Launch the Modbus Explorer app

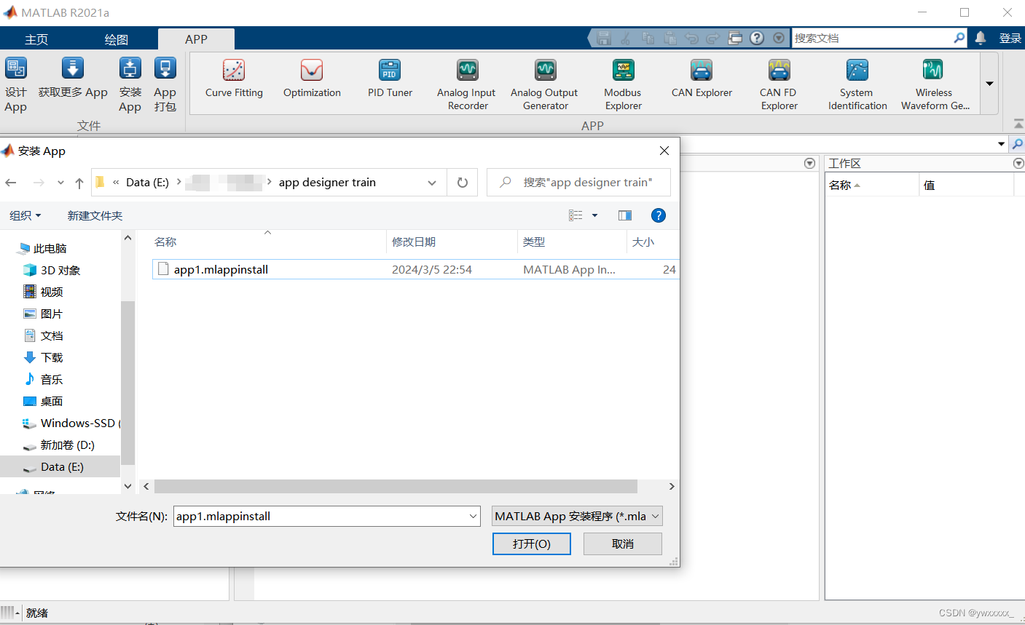623,85
